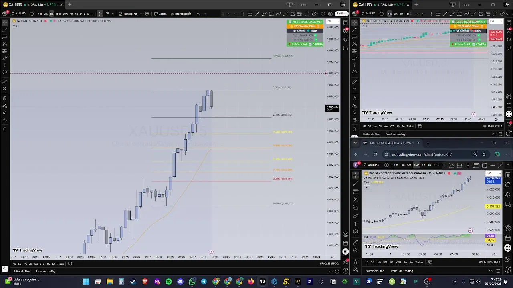Image resolution: width=513 pixels, height=288 pixels.
Task: Click the Publicar button
Action: [x=341, y=14]
